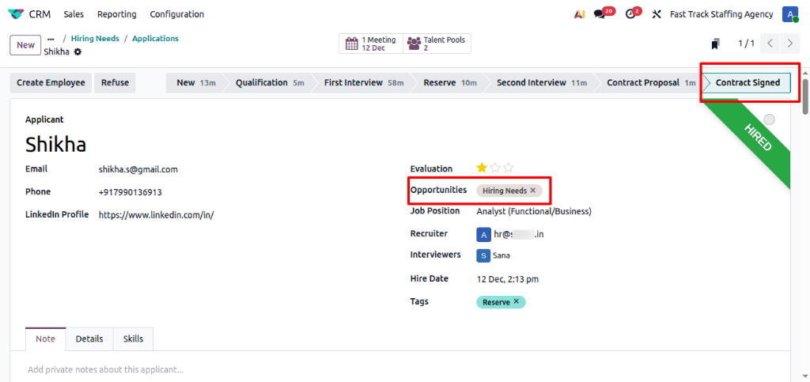Viewport: 810px width, 382px height.
Task: Open the activities clock icon
Action: coord(630,14)
